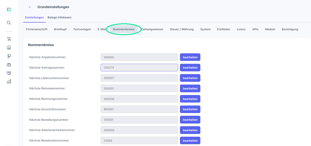Click the 'Nächste Bestellungsnummer:' label
This screenshot has width=311, height=146.
(x=49, y=120)
